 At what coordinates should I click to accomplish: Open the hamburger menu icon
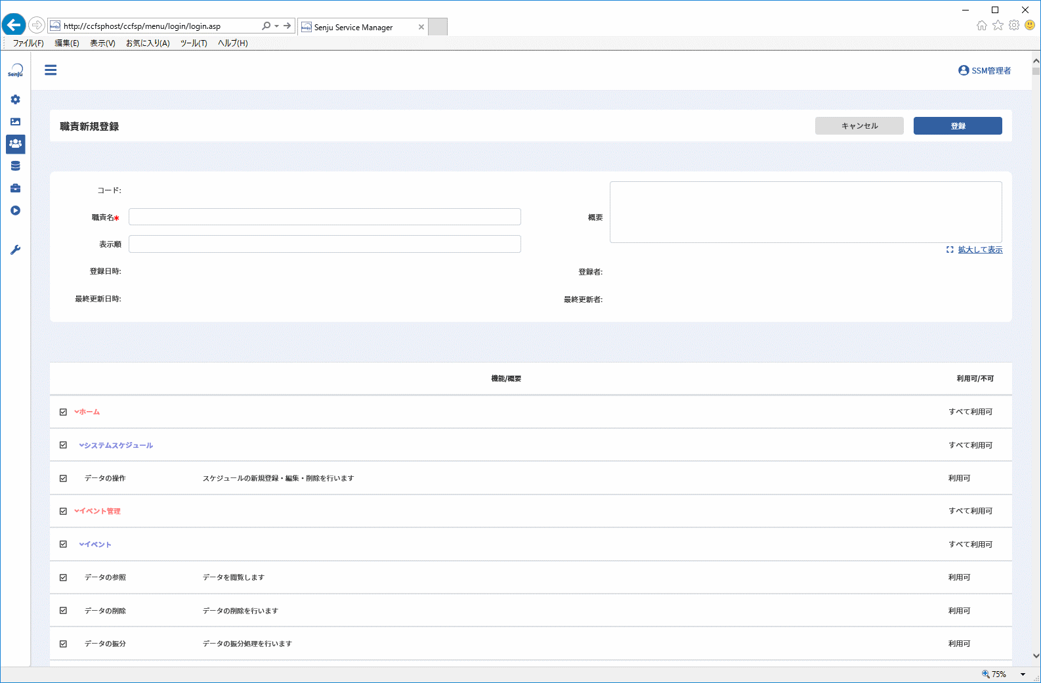(x=51, y=70)
